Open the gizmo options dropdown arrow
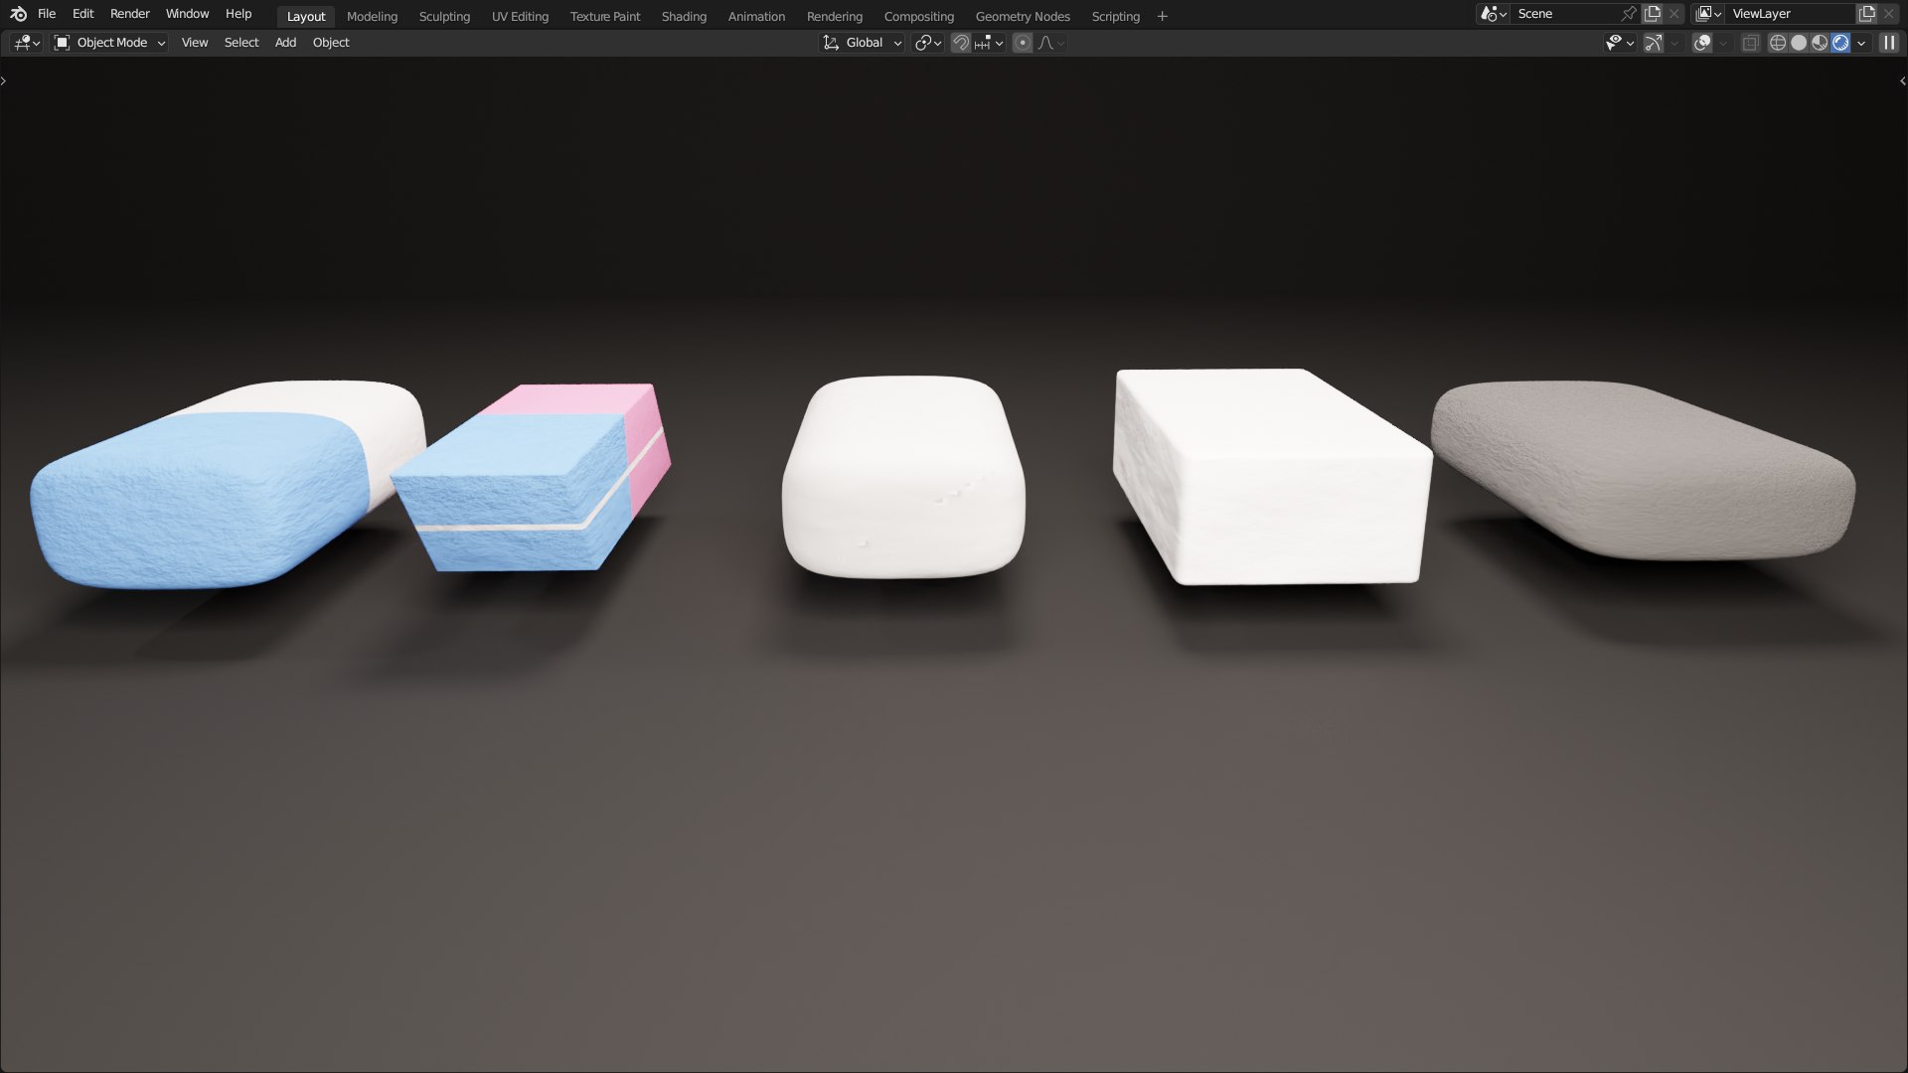Image resolution: width=1908 pixels, height=1073 pixels. (x=1674, y=43)
